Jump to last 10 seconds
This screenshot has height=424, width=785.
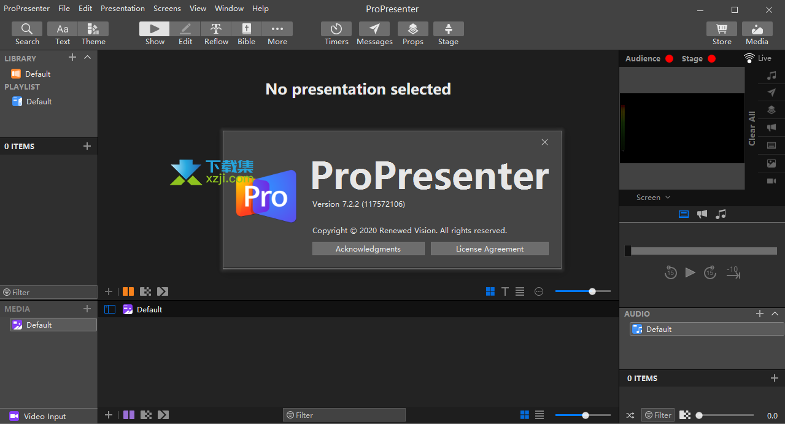733,272
